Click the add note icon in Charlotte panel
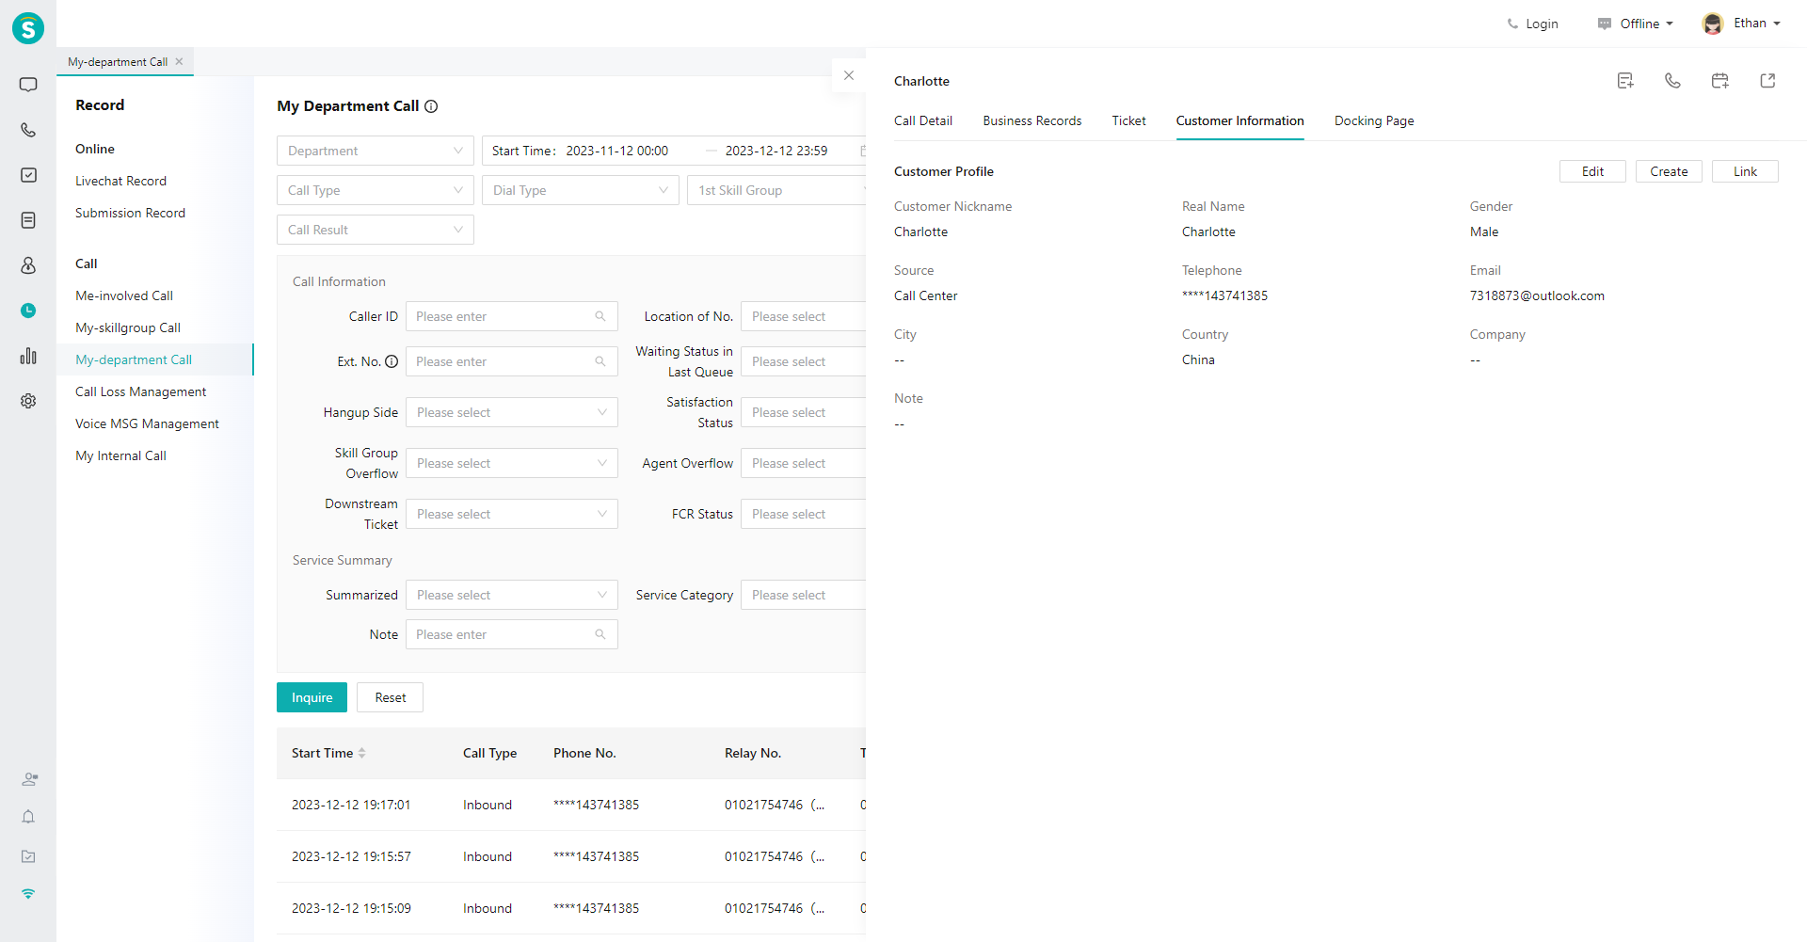This screenshot has height=942, width=1807. (x=1625, y=81)
